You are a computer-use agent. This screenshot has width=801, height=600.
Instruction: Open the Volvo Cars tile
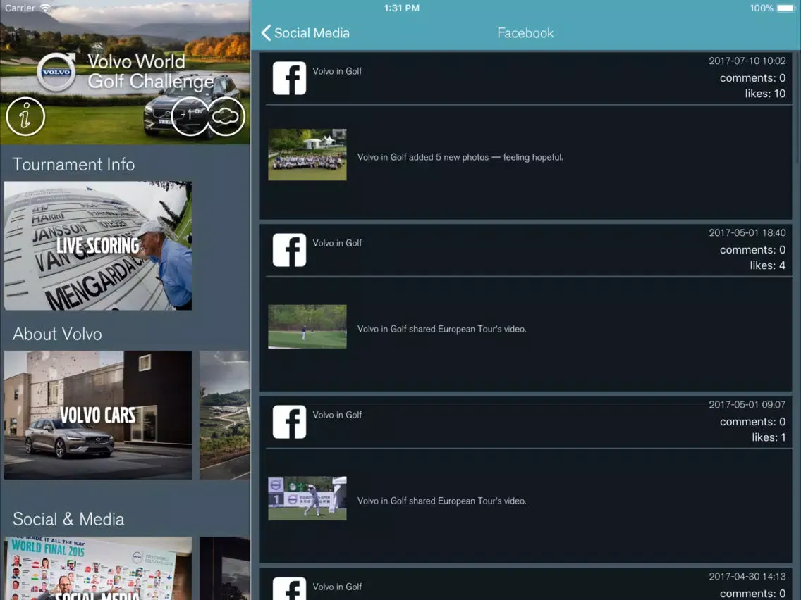(x=98, y=415)
